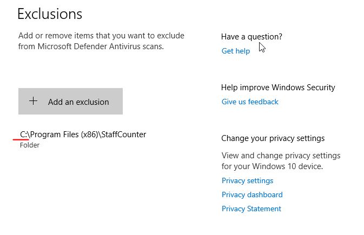Click the 'Program Files (x86)' part of the path
The width and height of the screenshot is (364, 235).
64,135
